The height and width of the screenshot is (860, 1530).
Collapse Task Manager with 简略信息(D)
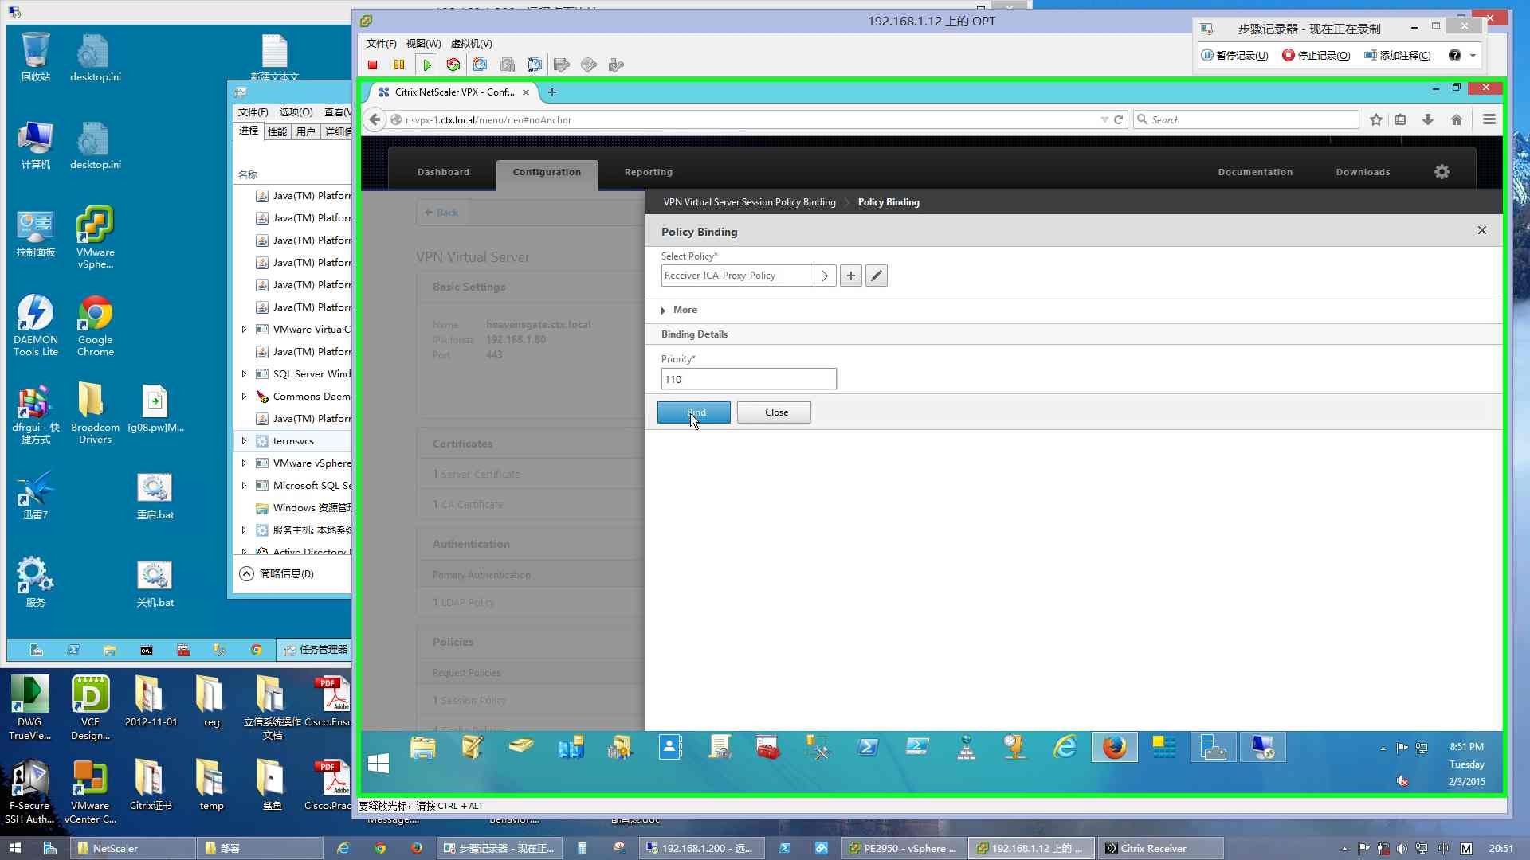pos(277,573)
